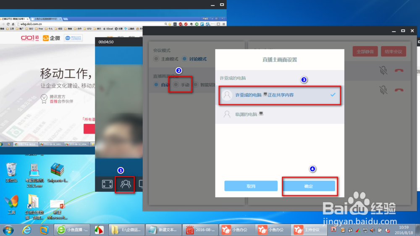Image resolution: width=420 pixels, height=236 pixels.
Task: Open the Windows Start menu
Action: [x=8, y=230]
